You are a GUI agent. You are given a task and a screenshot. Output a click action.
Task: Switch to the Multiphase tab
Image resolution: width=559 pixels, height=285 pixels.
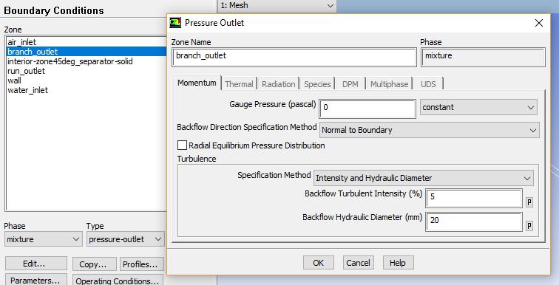coord(389,84)
